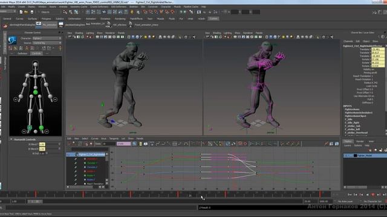Select by object type icon
The height and width of the screenshot is (217, 387).
coord(71,12)
